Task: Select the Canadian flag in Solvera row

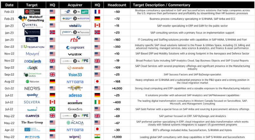Action: click(52, 102)
